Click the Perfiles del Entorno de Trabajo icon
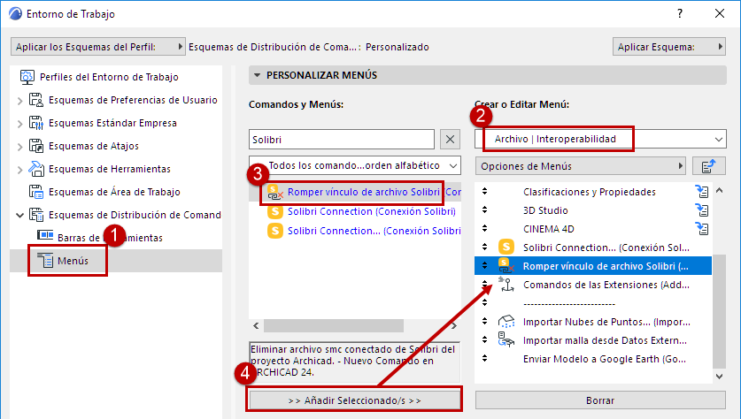The height and width of the screenshot is (419, 741). pyautogui.click(x=27, y=77)
